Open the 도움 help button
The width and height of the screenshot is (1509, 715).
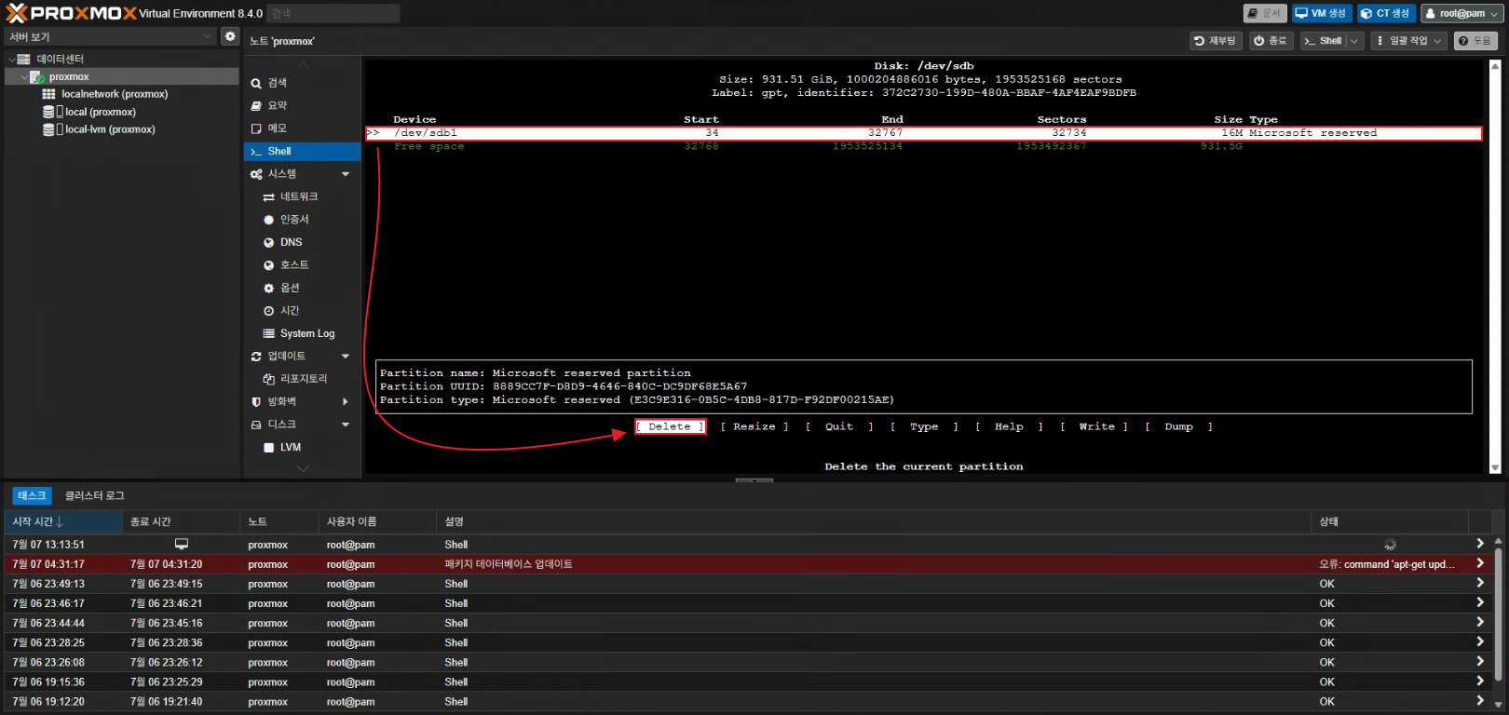click(1475, 41)
